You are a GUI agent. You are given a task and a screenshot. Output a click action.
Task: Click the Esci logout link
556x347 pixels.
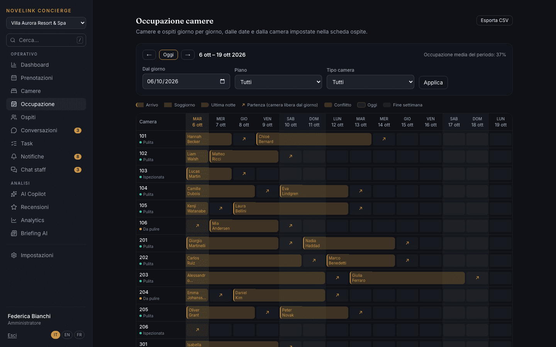point(12,335)
